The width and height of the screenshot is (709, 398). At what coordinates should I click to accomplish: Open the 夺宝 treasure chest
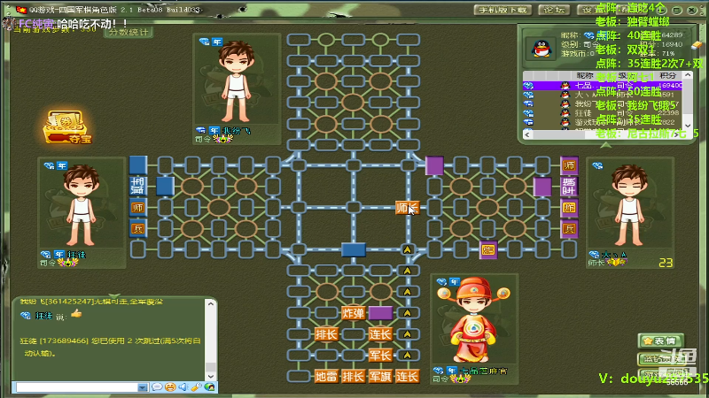click(x=67, y=127)
